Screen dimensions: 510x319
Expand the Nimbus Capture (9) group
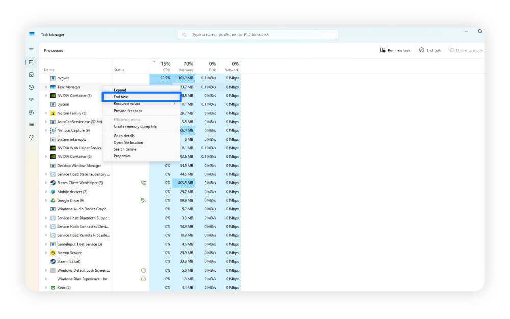[46, 130]
